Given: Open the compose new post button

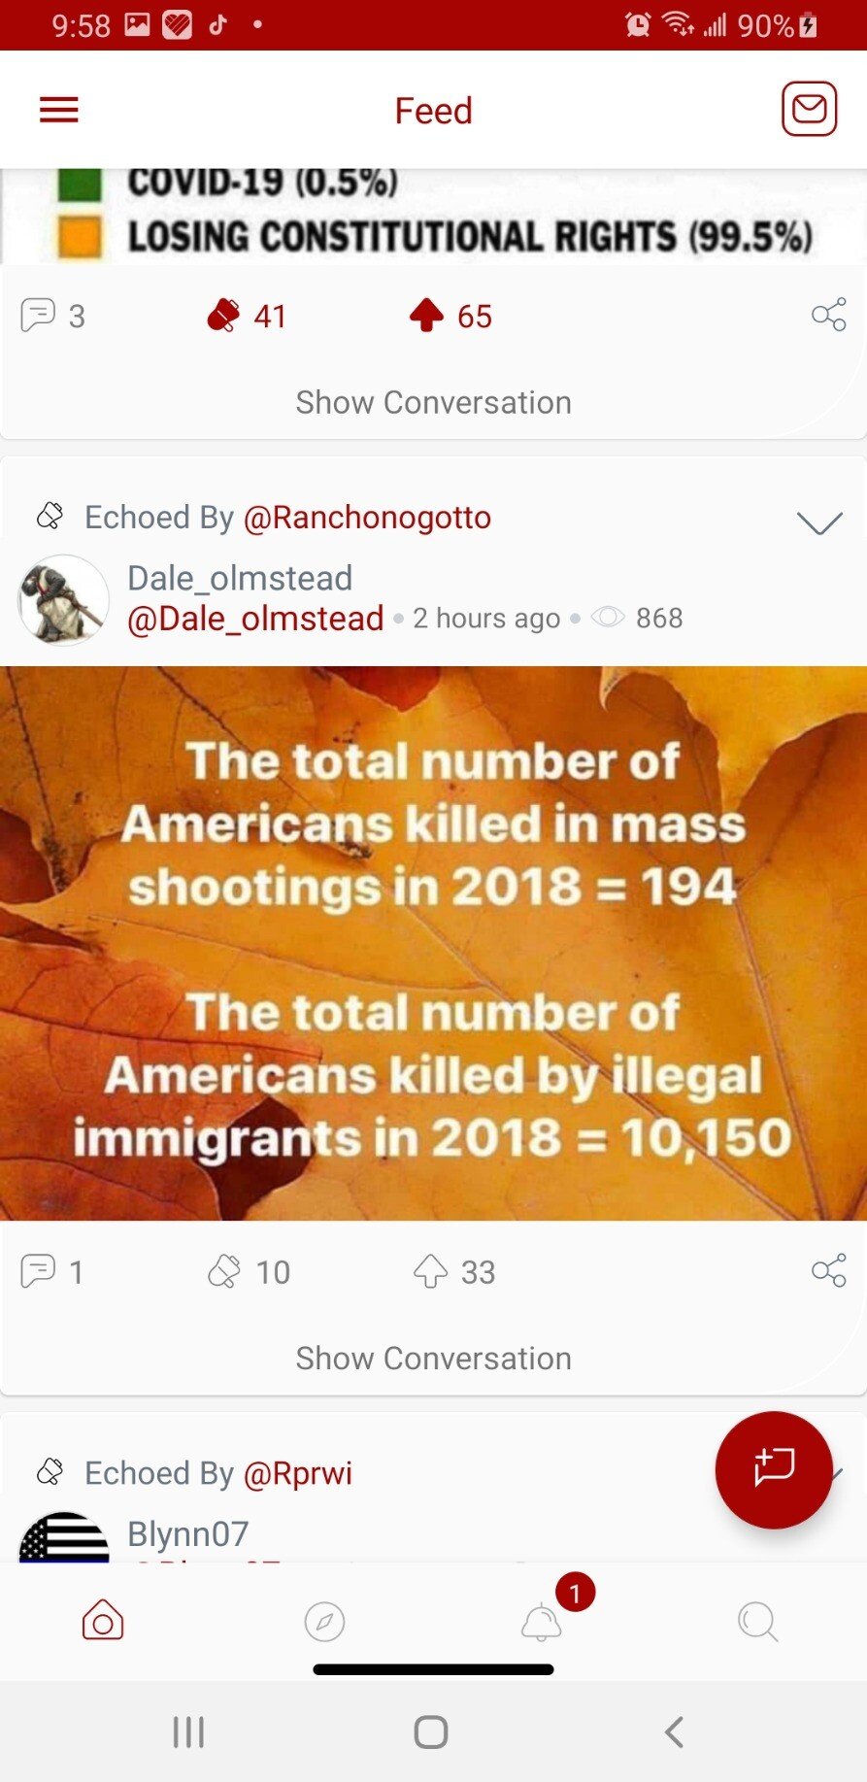Looking at the screenshot, I should pyautogui.click(x=774, y=1469).
